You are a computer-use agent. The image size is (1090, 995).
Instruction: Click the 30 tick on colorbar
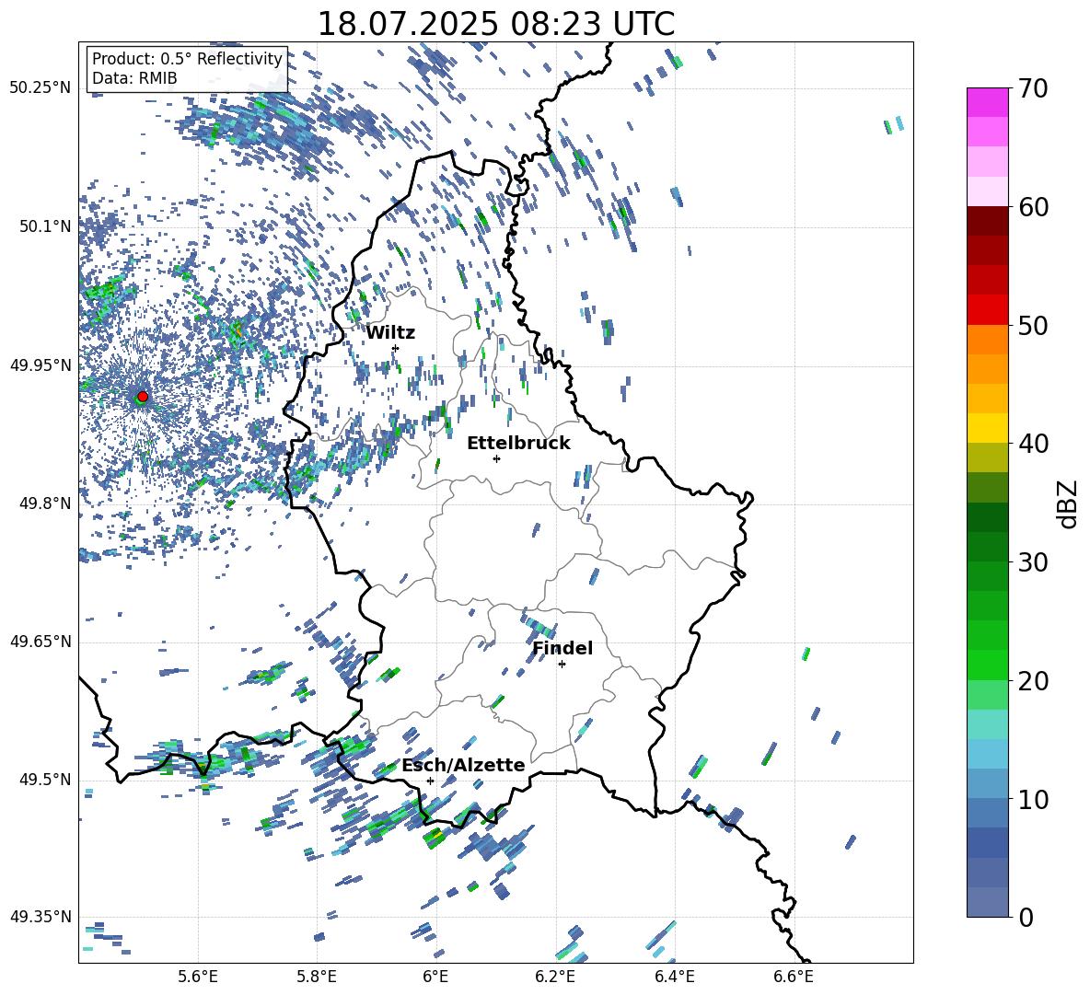[1033, 562]
